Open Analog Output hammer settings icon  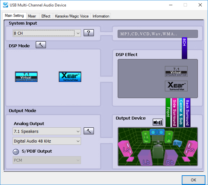(88, 131)
